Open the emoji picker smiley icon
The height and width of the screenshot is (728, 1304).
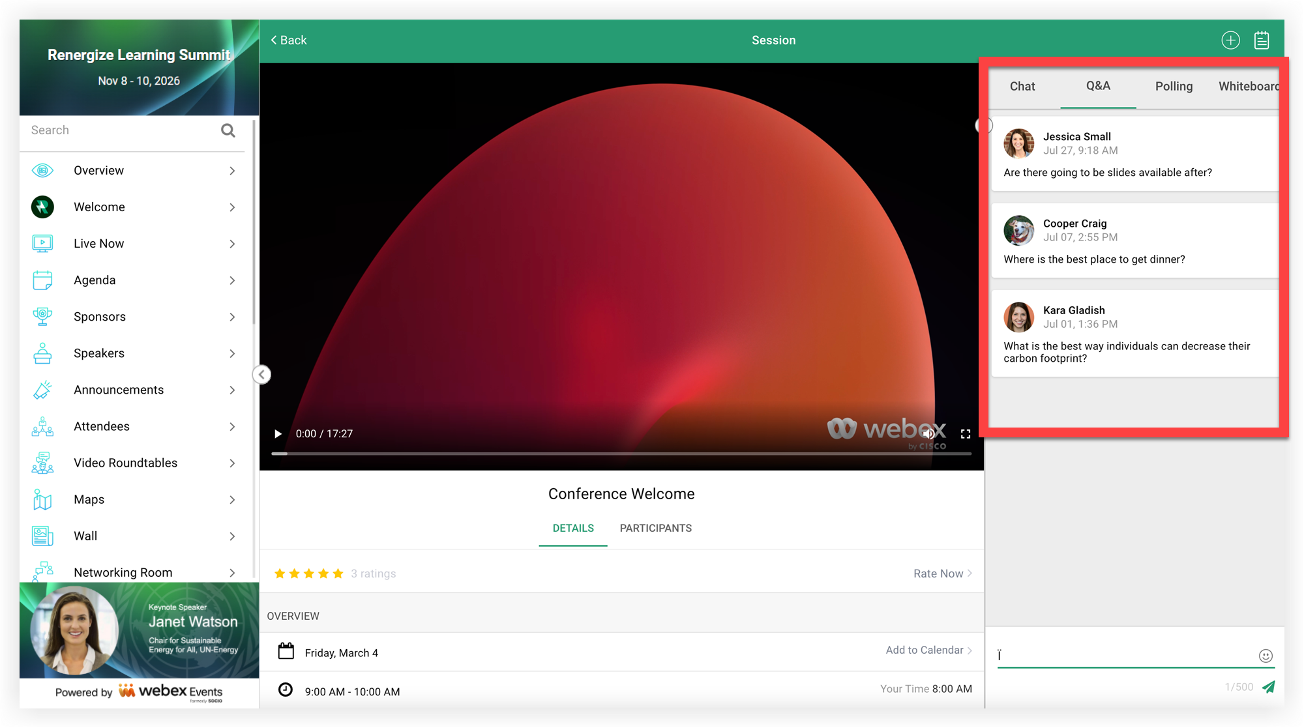click(x=1266, y=656)
